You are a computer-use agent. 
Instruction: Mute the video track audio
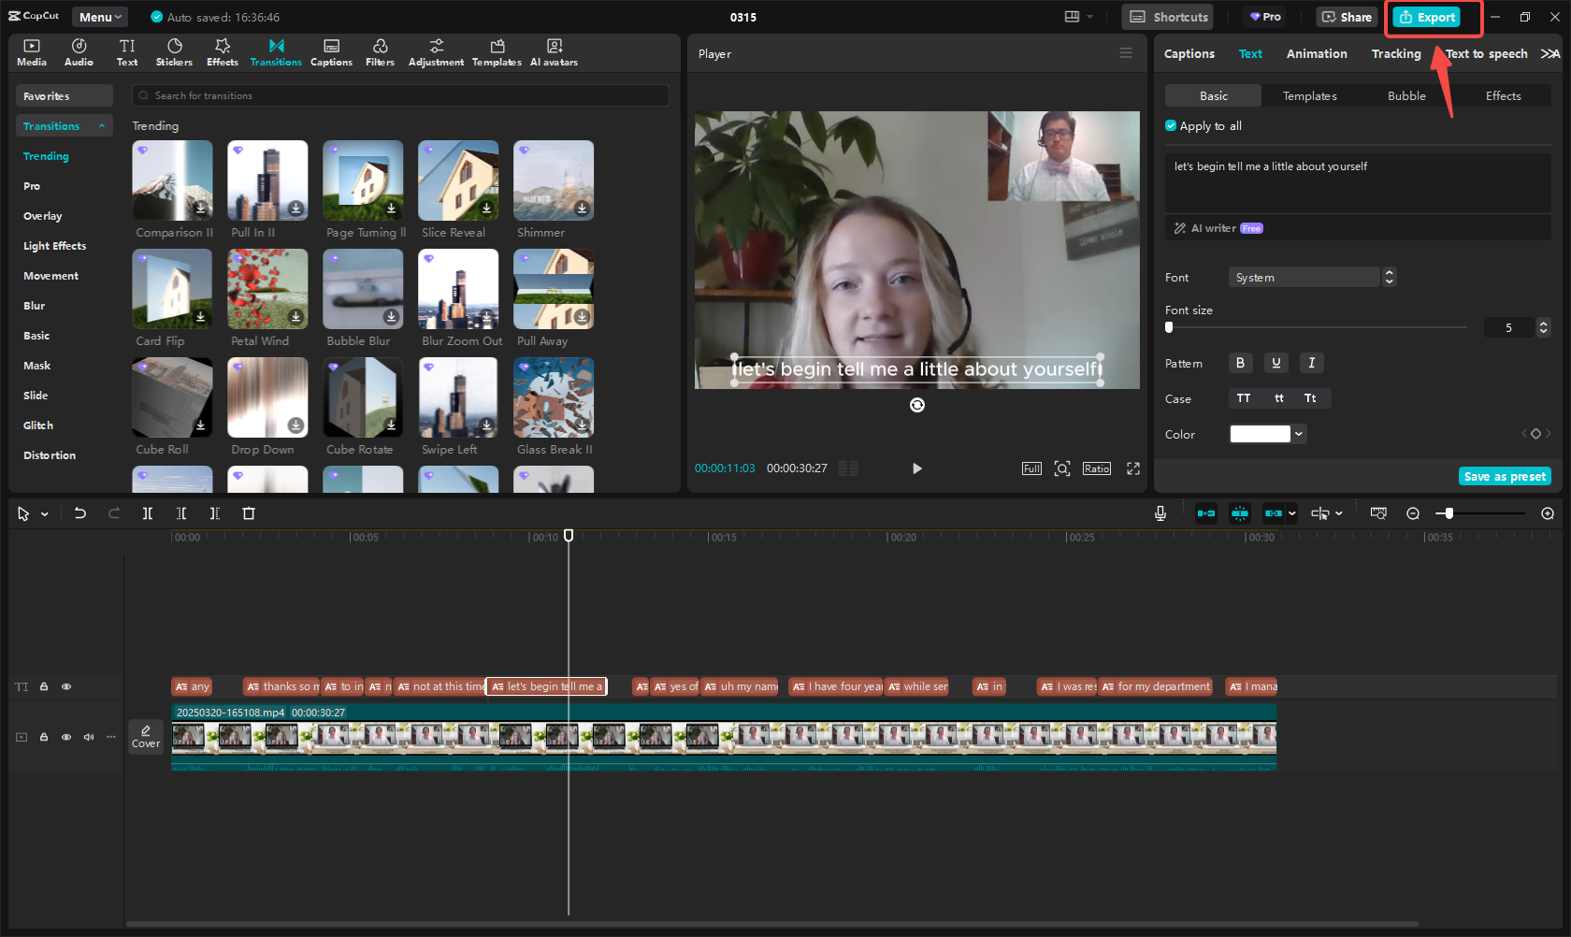[x=89, y=737]
